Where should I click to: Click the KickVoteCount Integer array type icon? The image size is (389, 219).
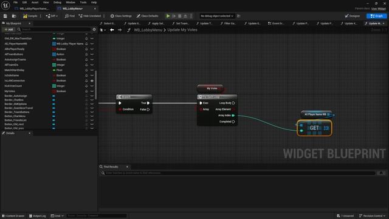[54, 86]
